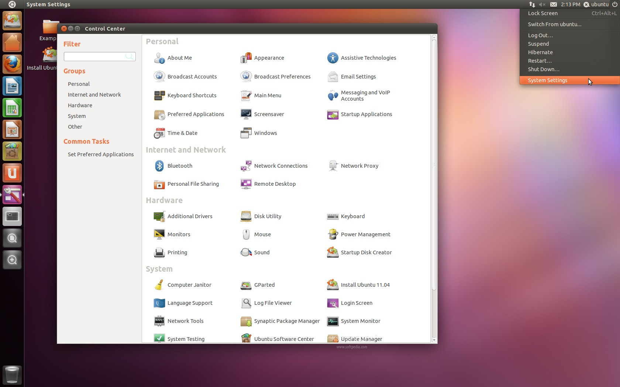Open Log File Viewer icon
620x387 pixels.
246,303
